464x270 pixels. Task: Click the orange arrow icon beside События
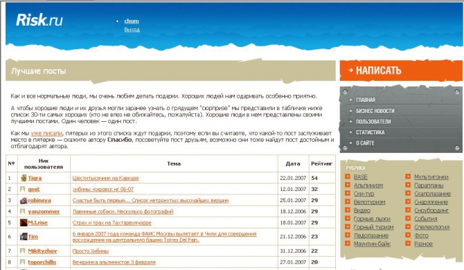tap(408, 218)
